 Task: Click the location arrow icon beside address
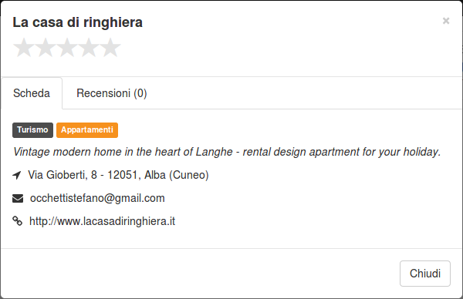coord(17,175)
